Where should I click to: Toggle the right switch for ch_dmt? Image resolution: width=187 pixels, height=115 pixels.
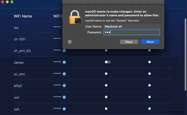pyautogui.click(x=151, y=74)
